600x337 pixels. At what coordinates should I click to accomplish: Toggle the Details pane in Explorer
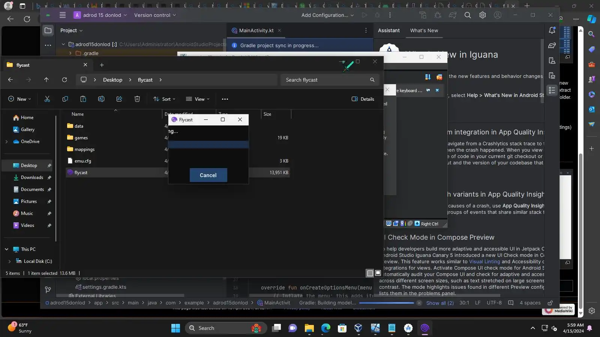363,99
